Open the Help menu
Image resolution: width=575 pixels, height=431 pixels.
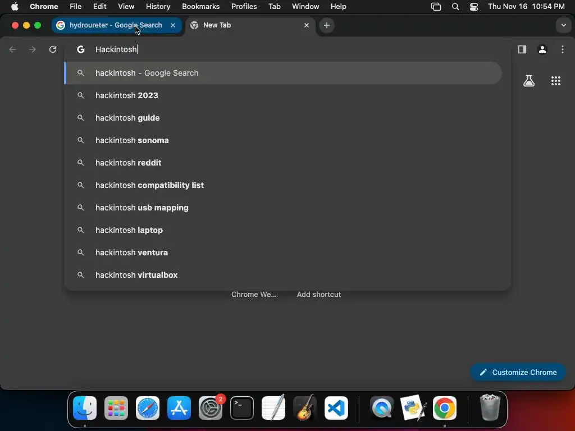338,6
